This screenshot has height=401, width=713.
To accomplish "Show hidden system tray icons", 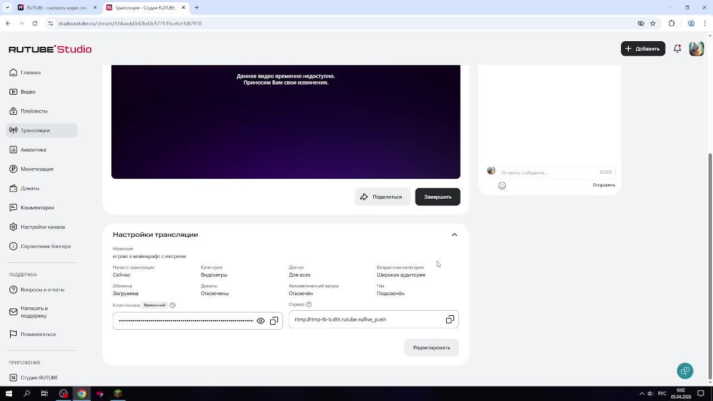I will (642, 394).
